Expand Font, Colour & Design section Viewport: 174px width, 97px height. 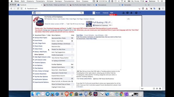tap(41, 71)
